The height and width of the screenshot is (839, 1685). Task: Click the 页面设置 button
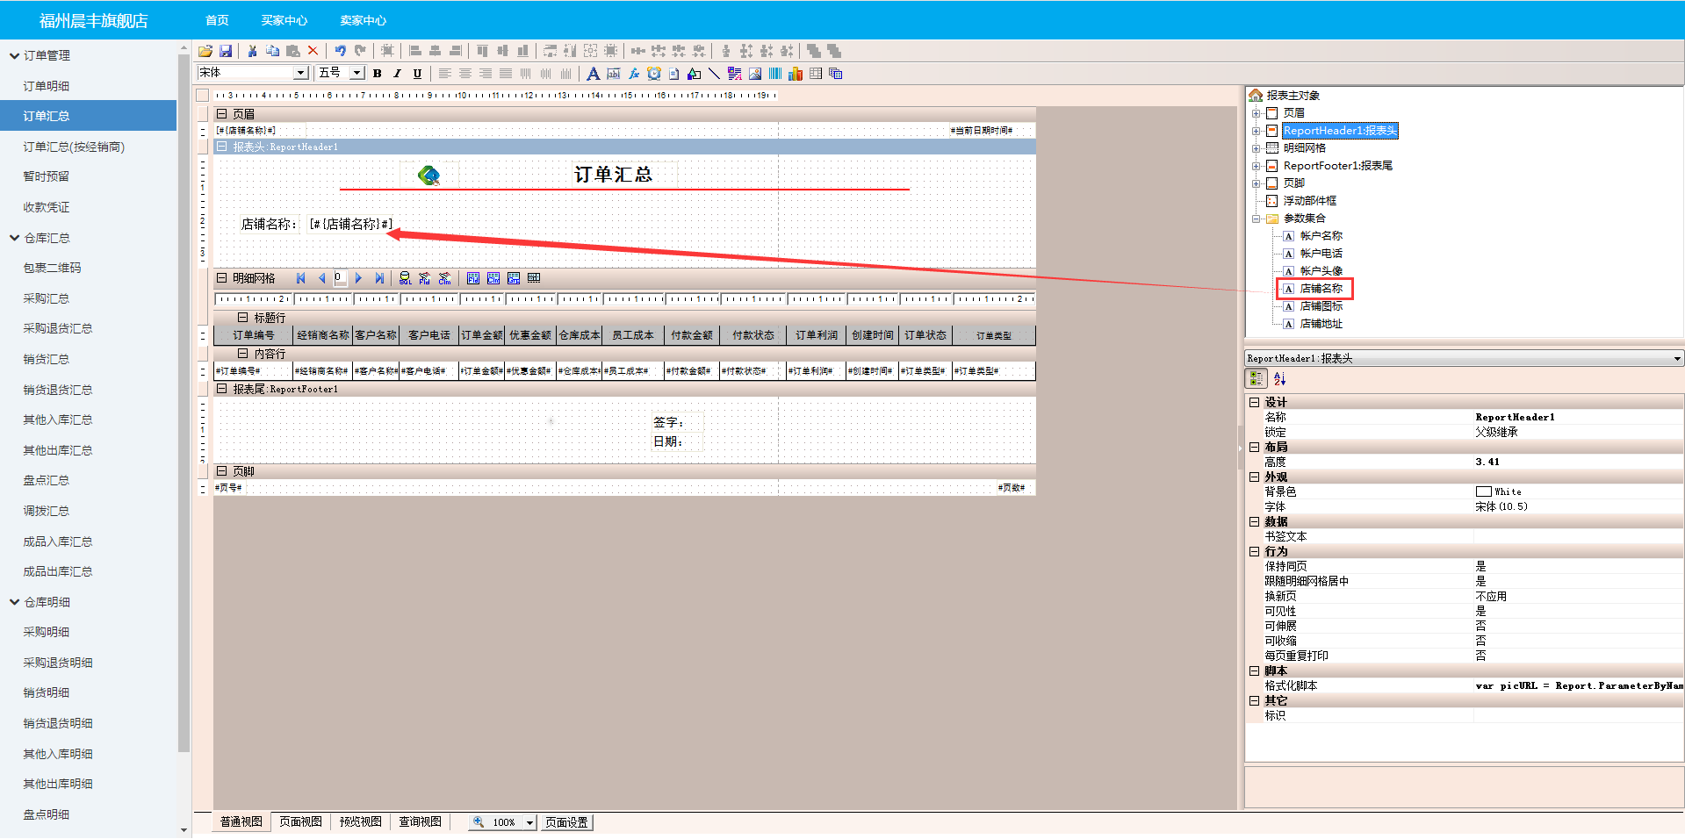(566, 822)
